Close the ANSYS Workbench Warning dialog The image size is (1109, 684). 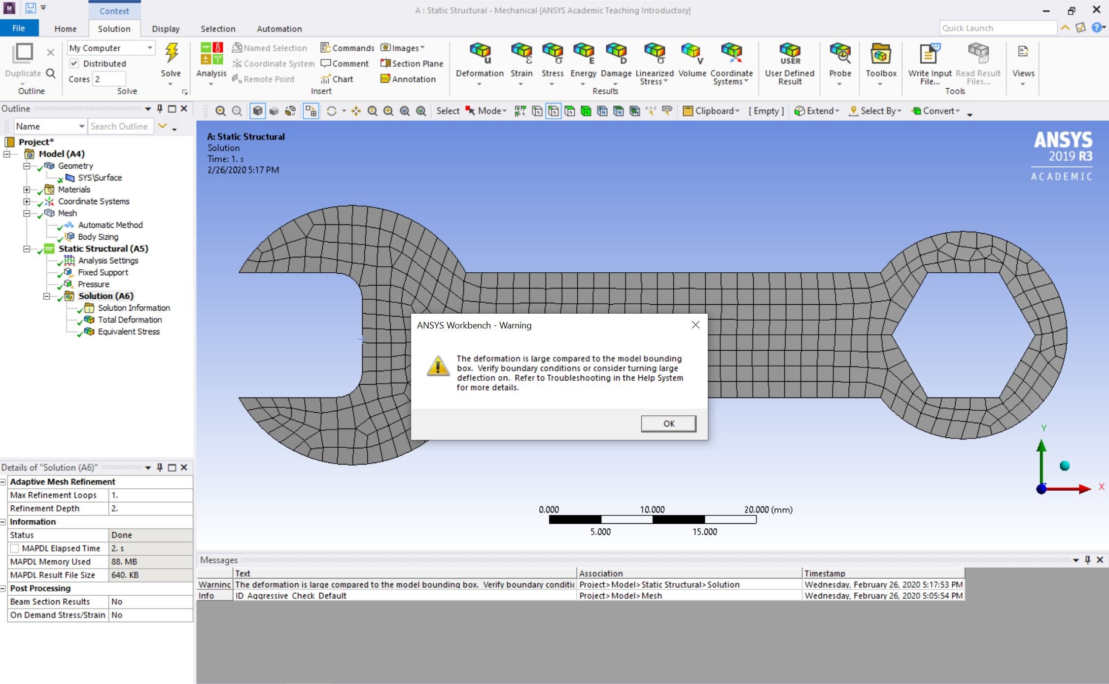click(x=695, y=325)
